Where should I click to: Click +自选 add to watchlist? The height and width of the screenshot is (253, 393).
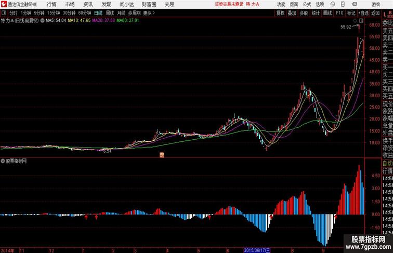tap(363, 13)
